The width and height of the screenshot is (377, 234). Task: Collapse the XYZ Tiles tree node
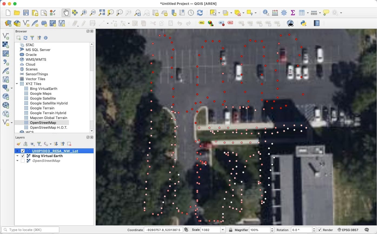tap(17, 84)
